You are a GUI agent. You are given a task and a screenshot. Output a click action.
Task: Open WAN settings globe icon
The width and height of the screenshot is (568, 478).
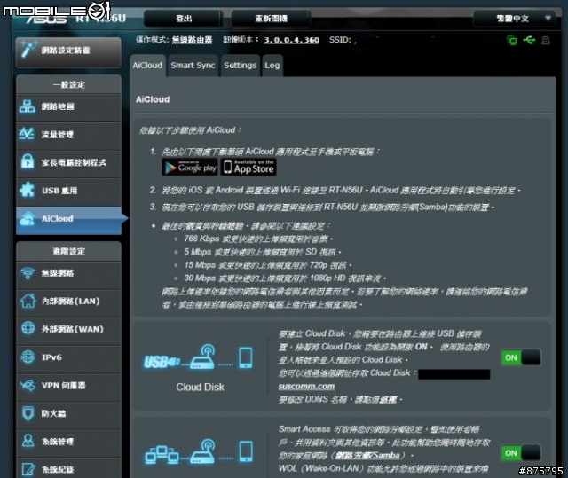coord(28,328)
